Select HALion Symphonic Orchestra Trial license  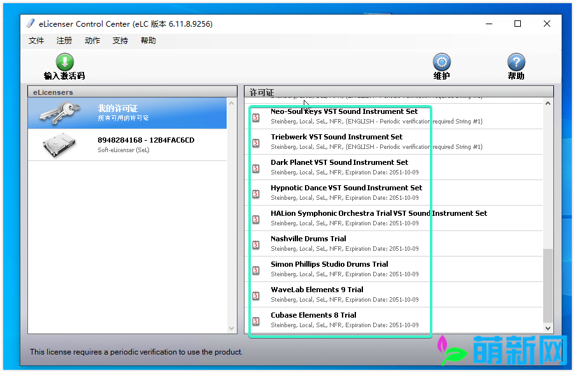tap(394, 218)
